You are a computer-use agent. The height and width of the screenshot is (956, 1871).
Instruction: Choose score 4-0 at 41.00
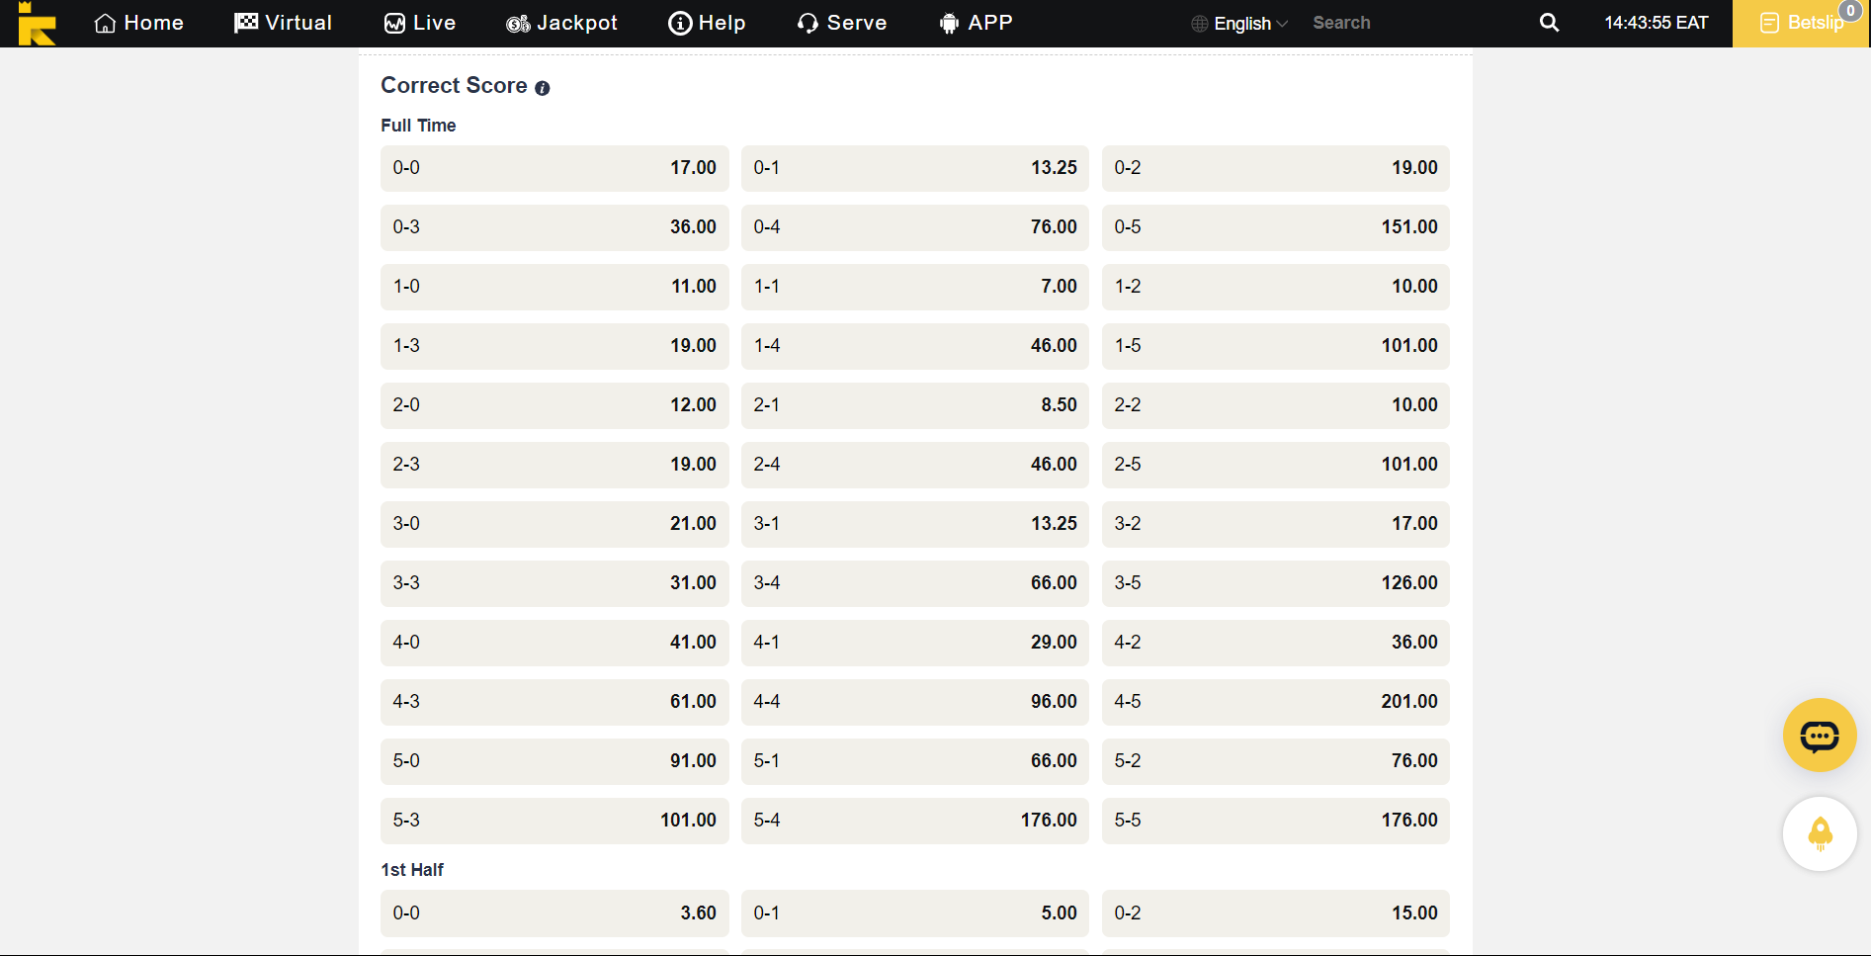(x=554, y=643)
